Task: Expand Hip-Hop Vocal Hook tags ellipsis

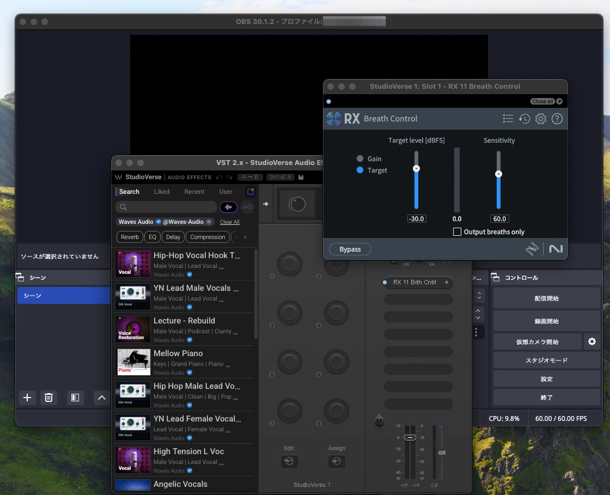Action: click(221, 266)
